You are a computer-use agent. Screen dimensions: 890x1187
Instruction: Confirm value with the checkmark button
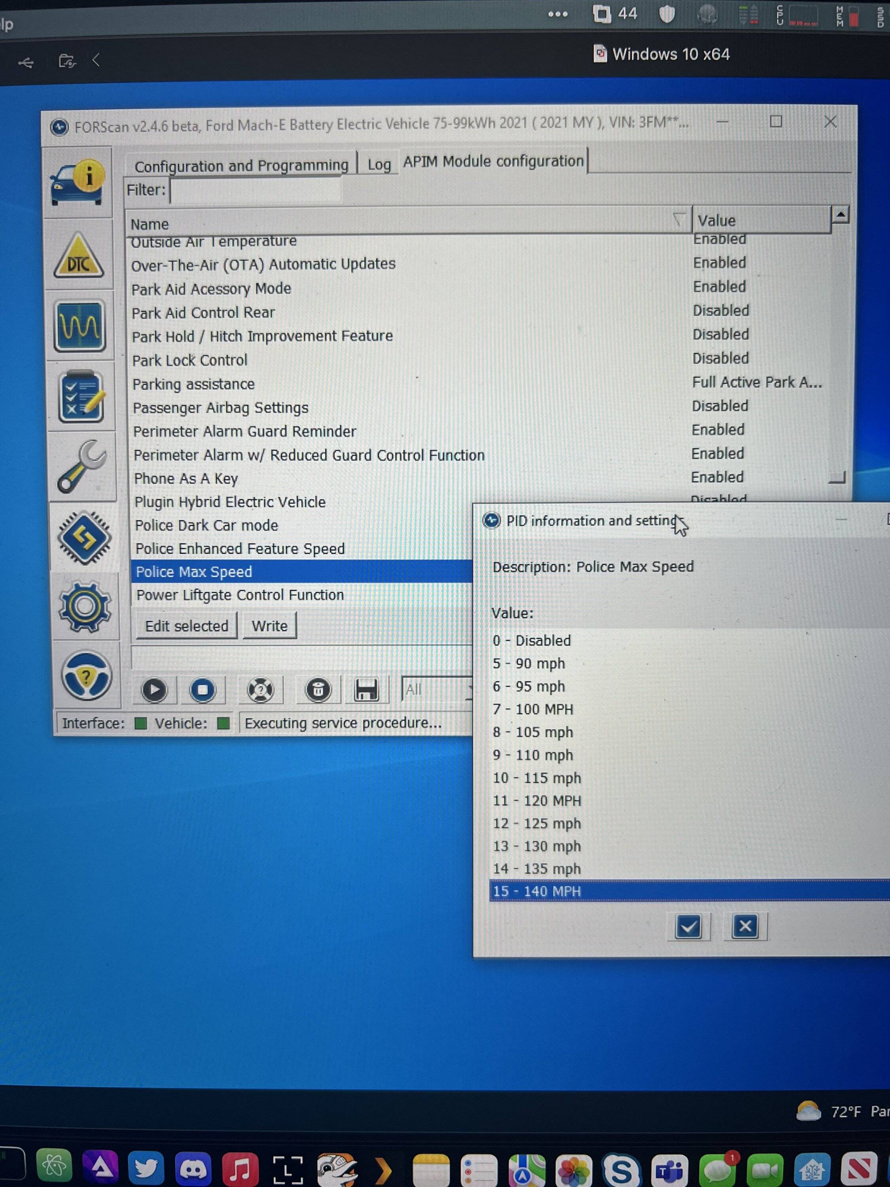tap(688, 927)
